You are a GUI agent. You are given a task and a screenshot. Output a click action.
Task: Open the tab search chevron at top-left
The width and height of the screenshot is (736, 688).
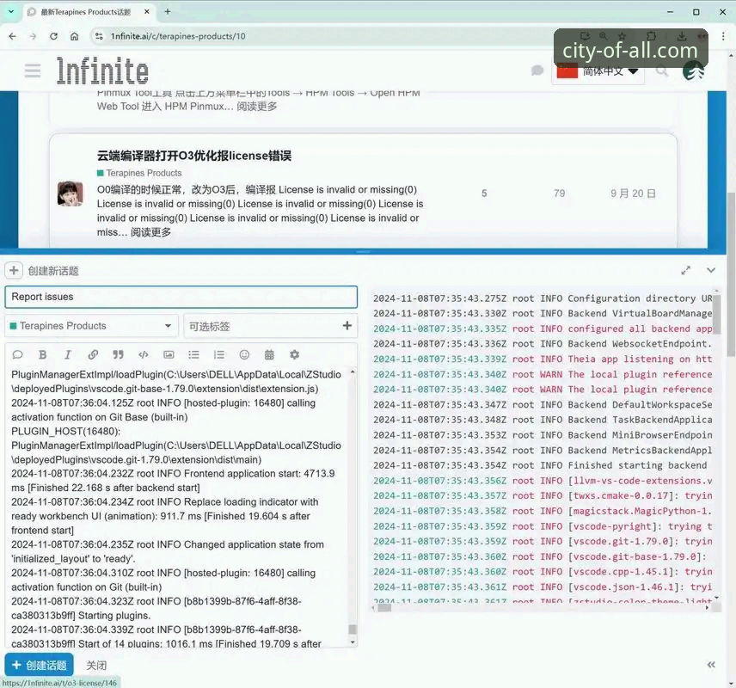11,12
